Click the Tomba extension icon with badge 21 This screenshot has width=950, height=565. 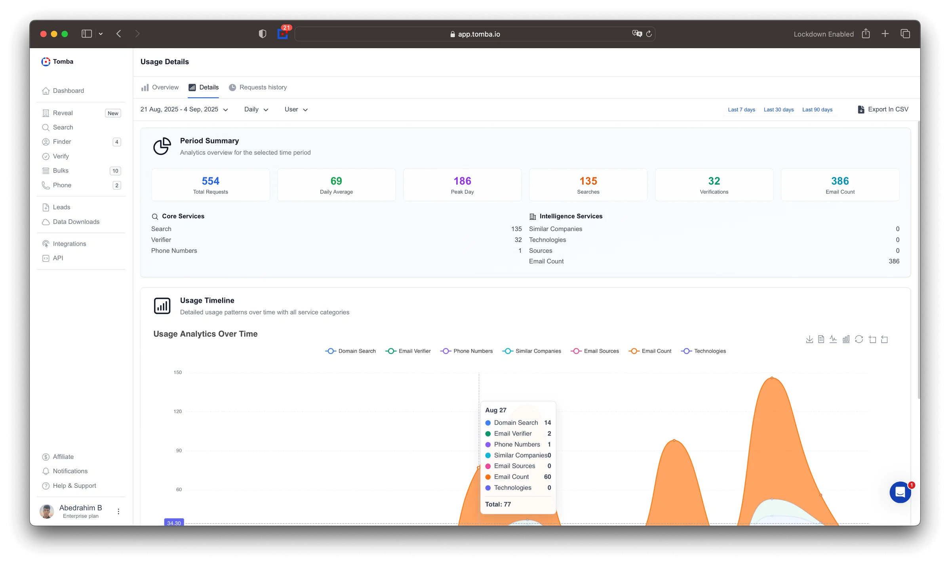tap(283, 33)
